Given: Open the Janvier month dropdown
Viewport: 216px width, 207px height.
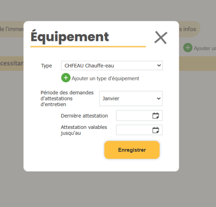Looking at the screenshot, I should (x=131, y=98).
